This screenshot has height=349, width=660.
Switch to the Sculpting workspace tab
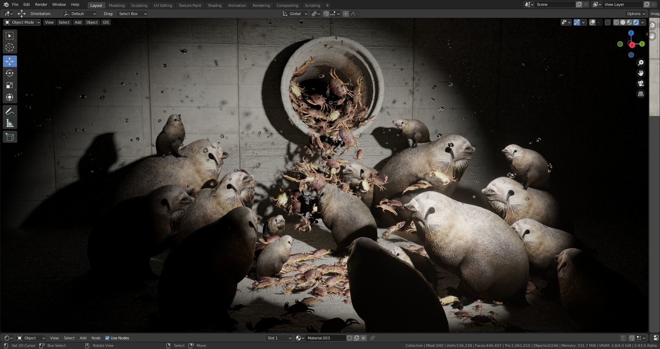139,5
